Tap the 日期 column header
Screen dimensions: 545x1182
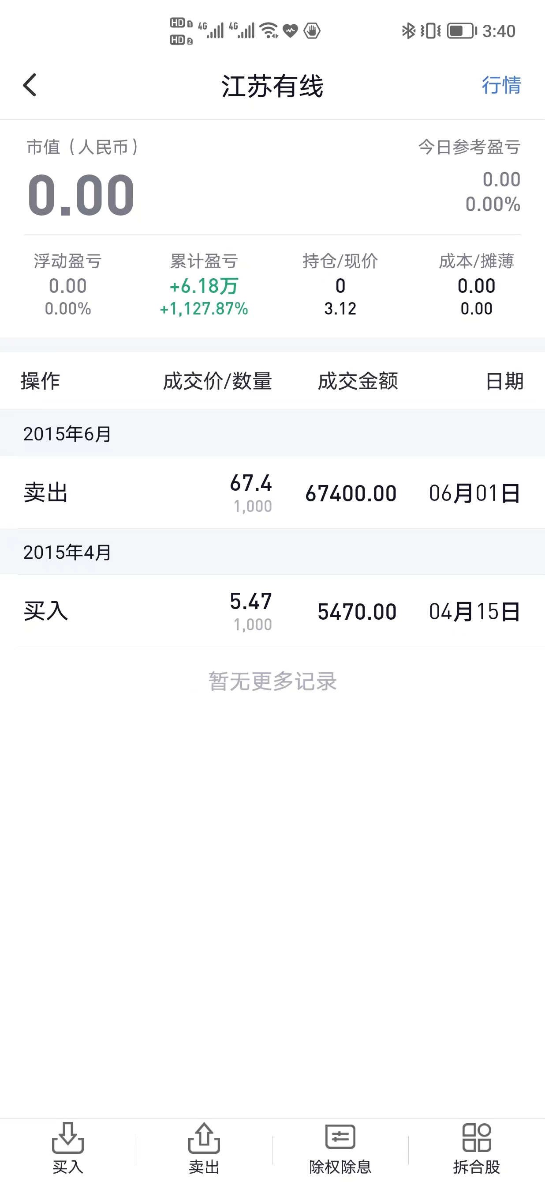504,381
